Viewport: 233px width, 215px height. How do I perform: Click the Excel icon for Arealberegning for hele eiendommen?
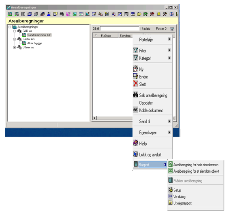(x=171, y=164)
